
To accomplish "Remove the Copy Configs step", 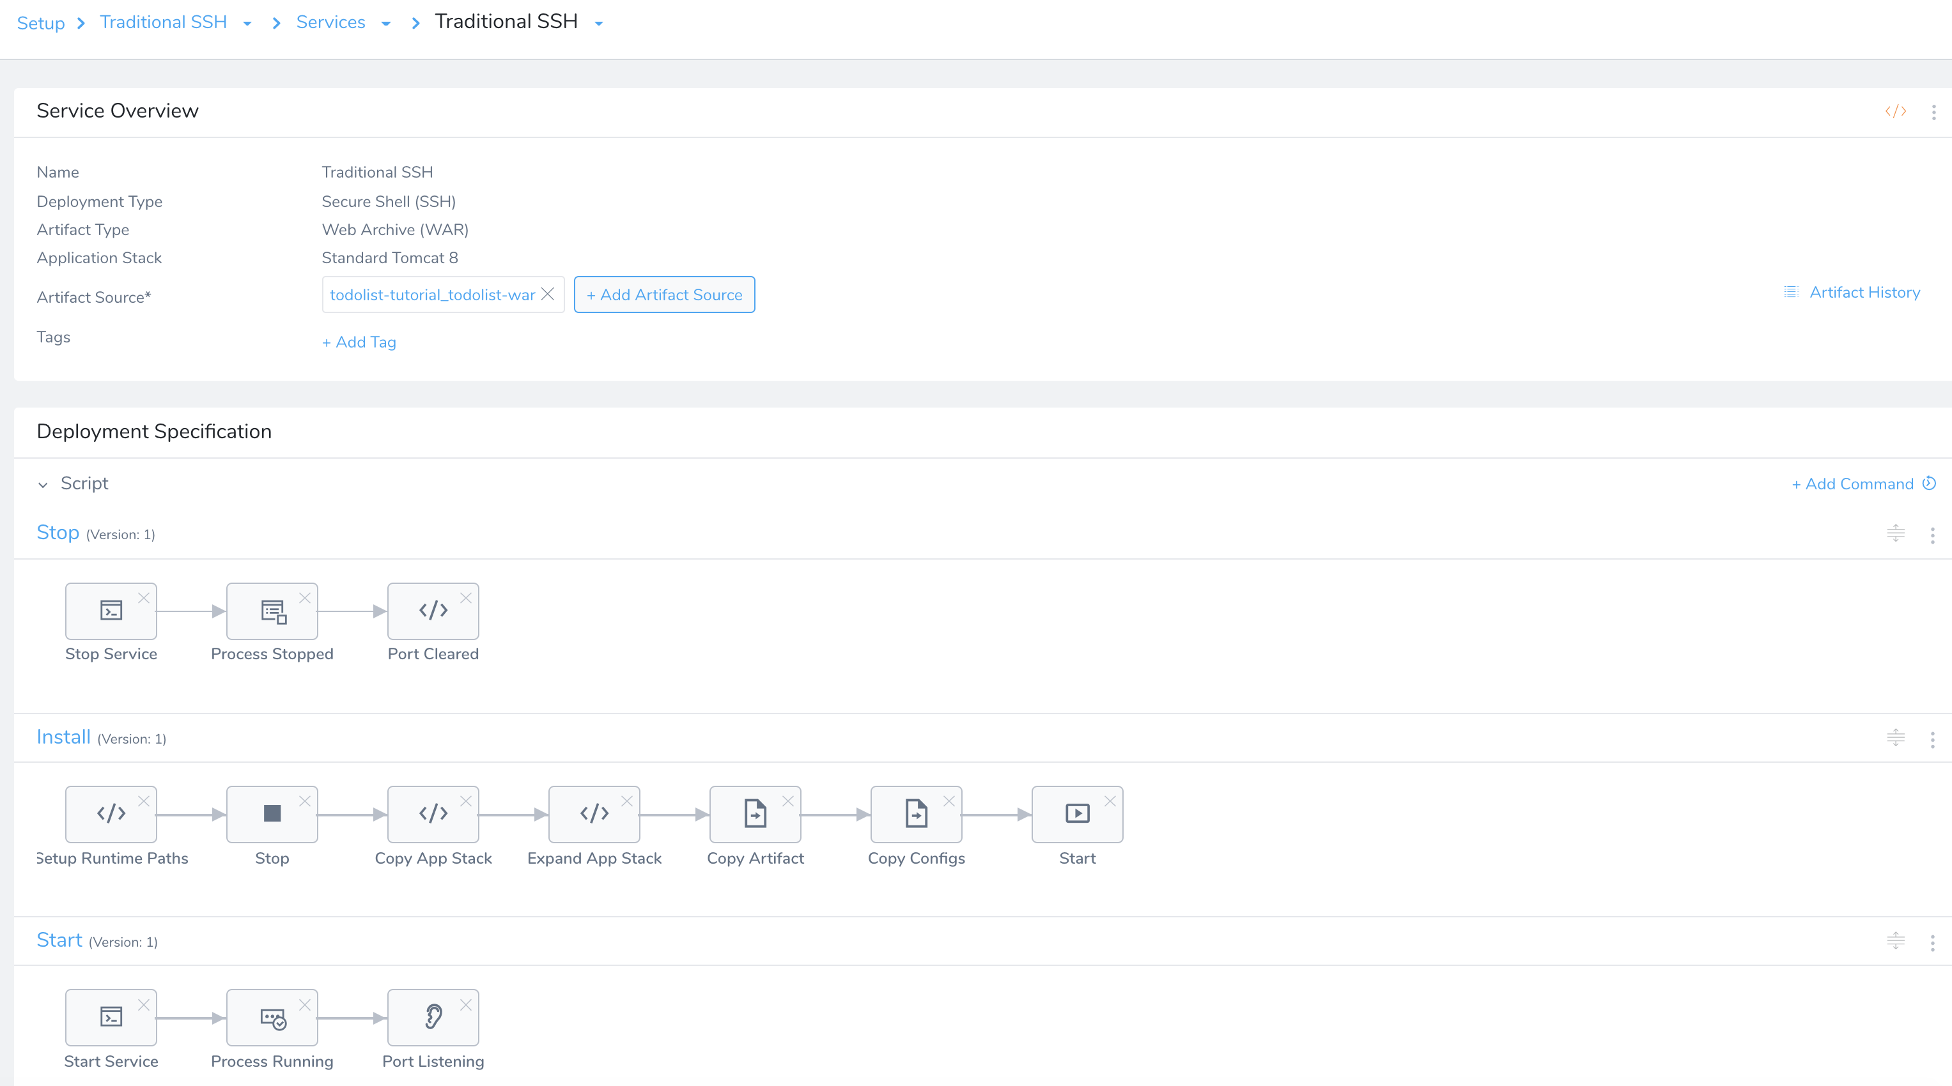I will coord(949,801).
